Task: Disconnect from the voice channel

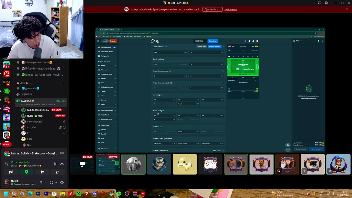Action: (x=62, y=164)
